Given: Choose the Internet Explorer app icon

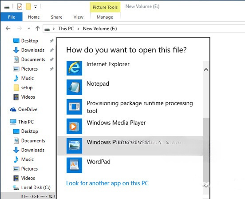Looking at the screenshot, I should pyautogui.click(x=74, y=68).
